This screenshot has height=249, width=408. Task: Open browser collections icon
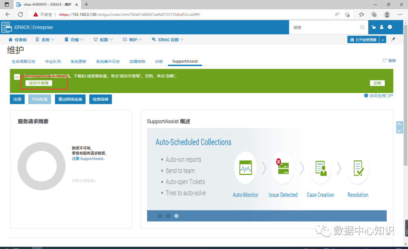pyautogui.click(x=374, y=14)
